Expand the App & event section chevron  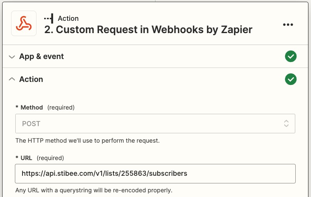tap(12, 56)
